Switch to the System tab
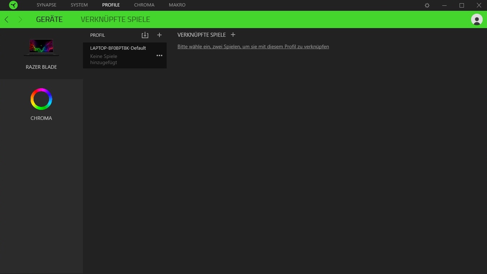This screenshot has width=487, height=274. (x=79, y=5)
